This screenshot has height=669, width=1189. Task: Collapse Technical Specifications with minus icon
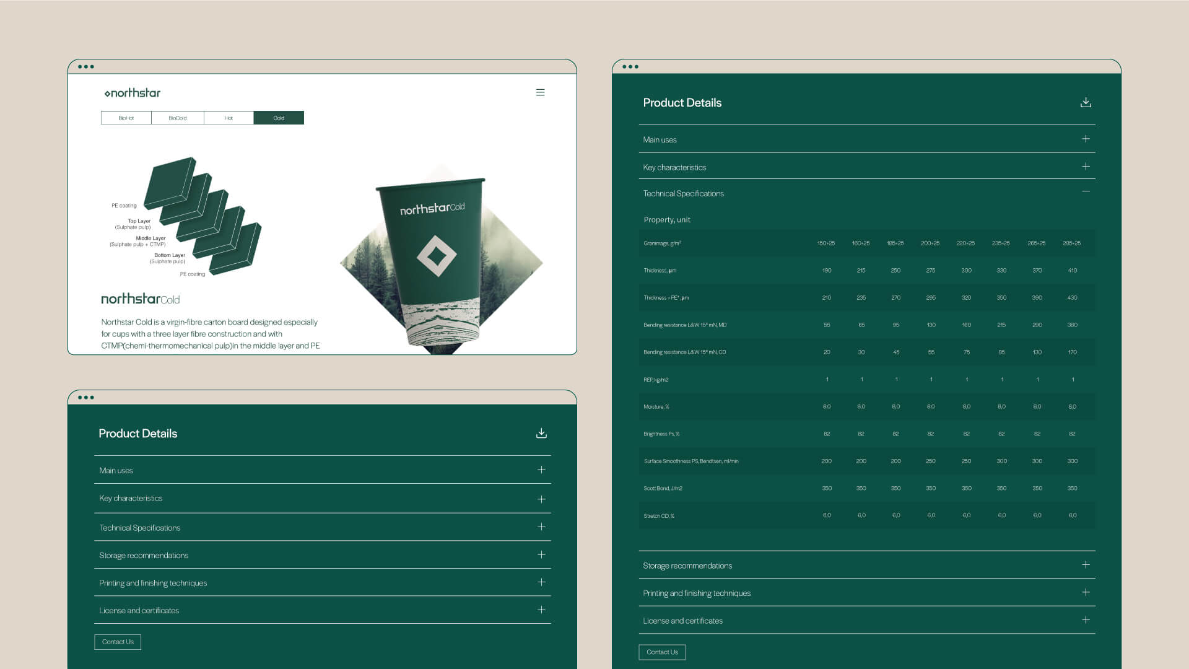[x=1086, y=191]
